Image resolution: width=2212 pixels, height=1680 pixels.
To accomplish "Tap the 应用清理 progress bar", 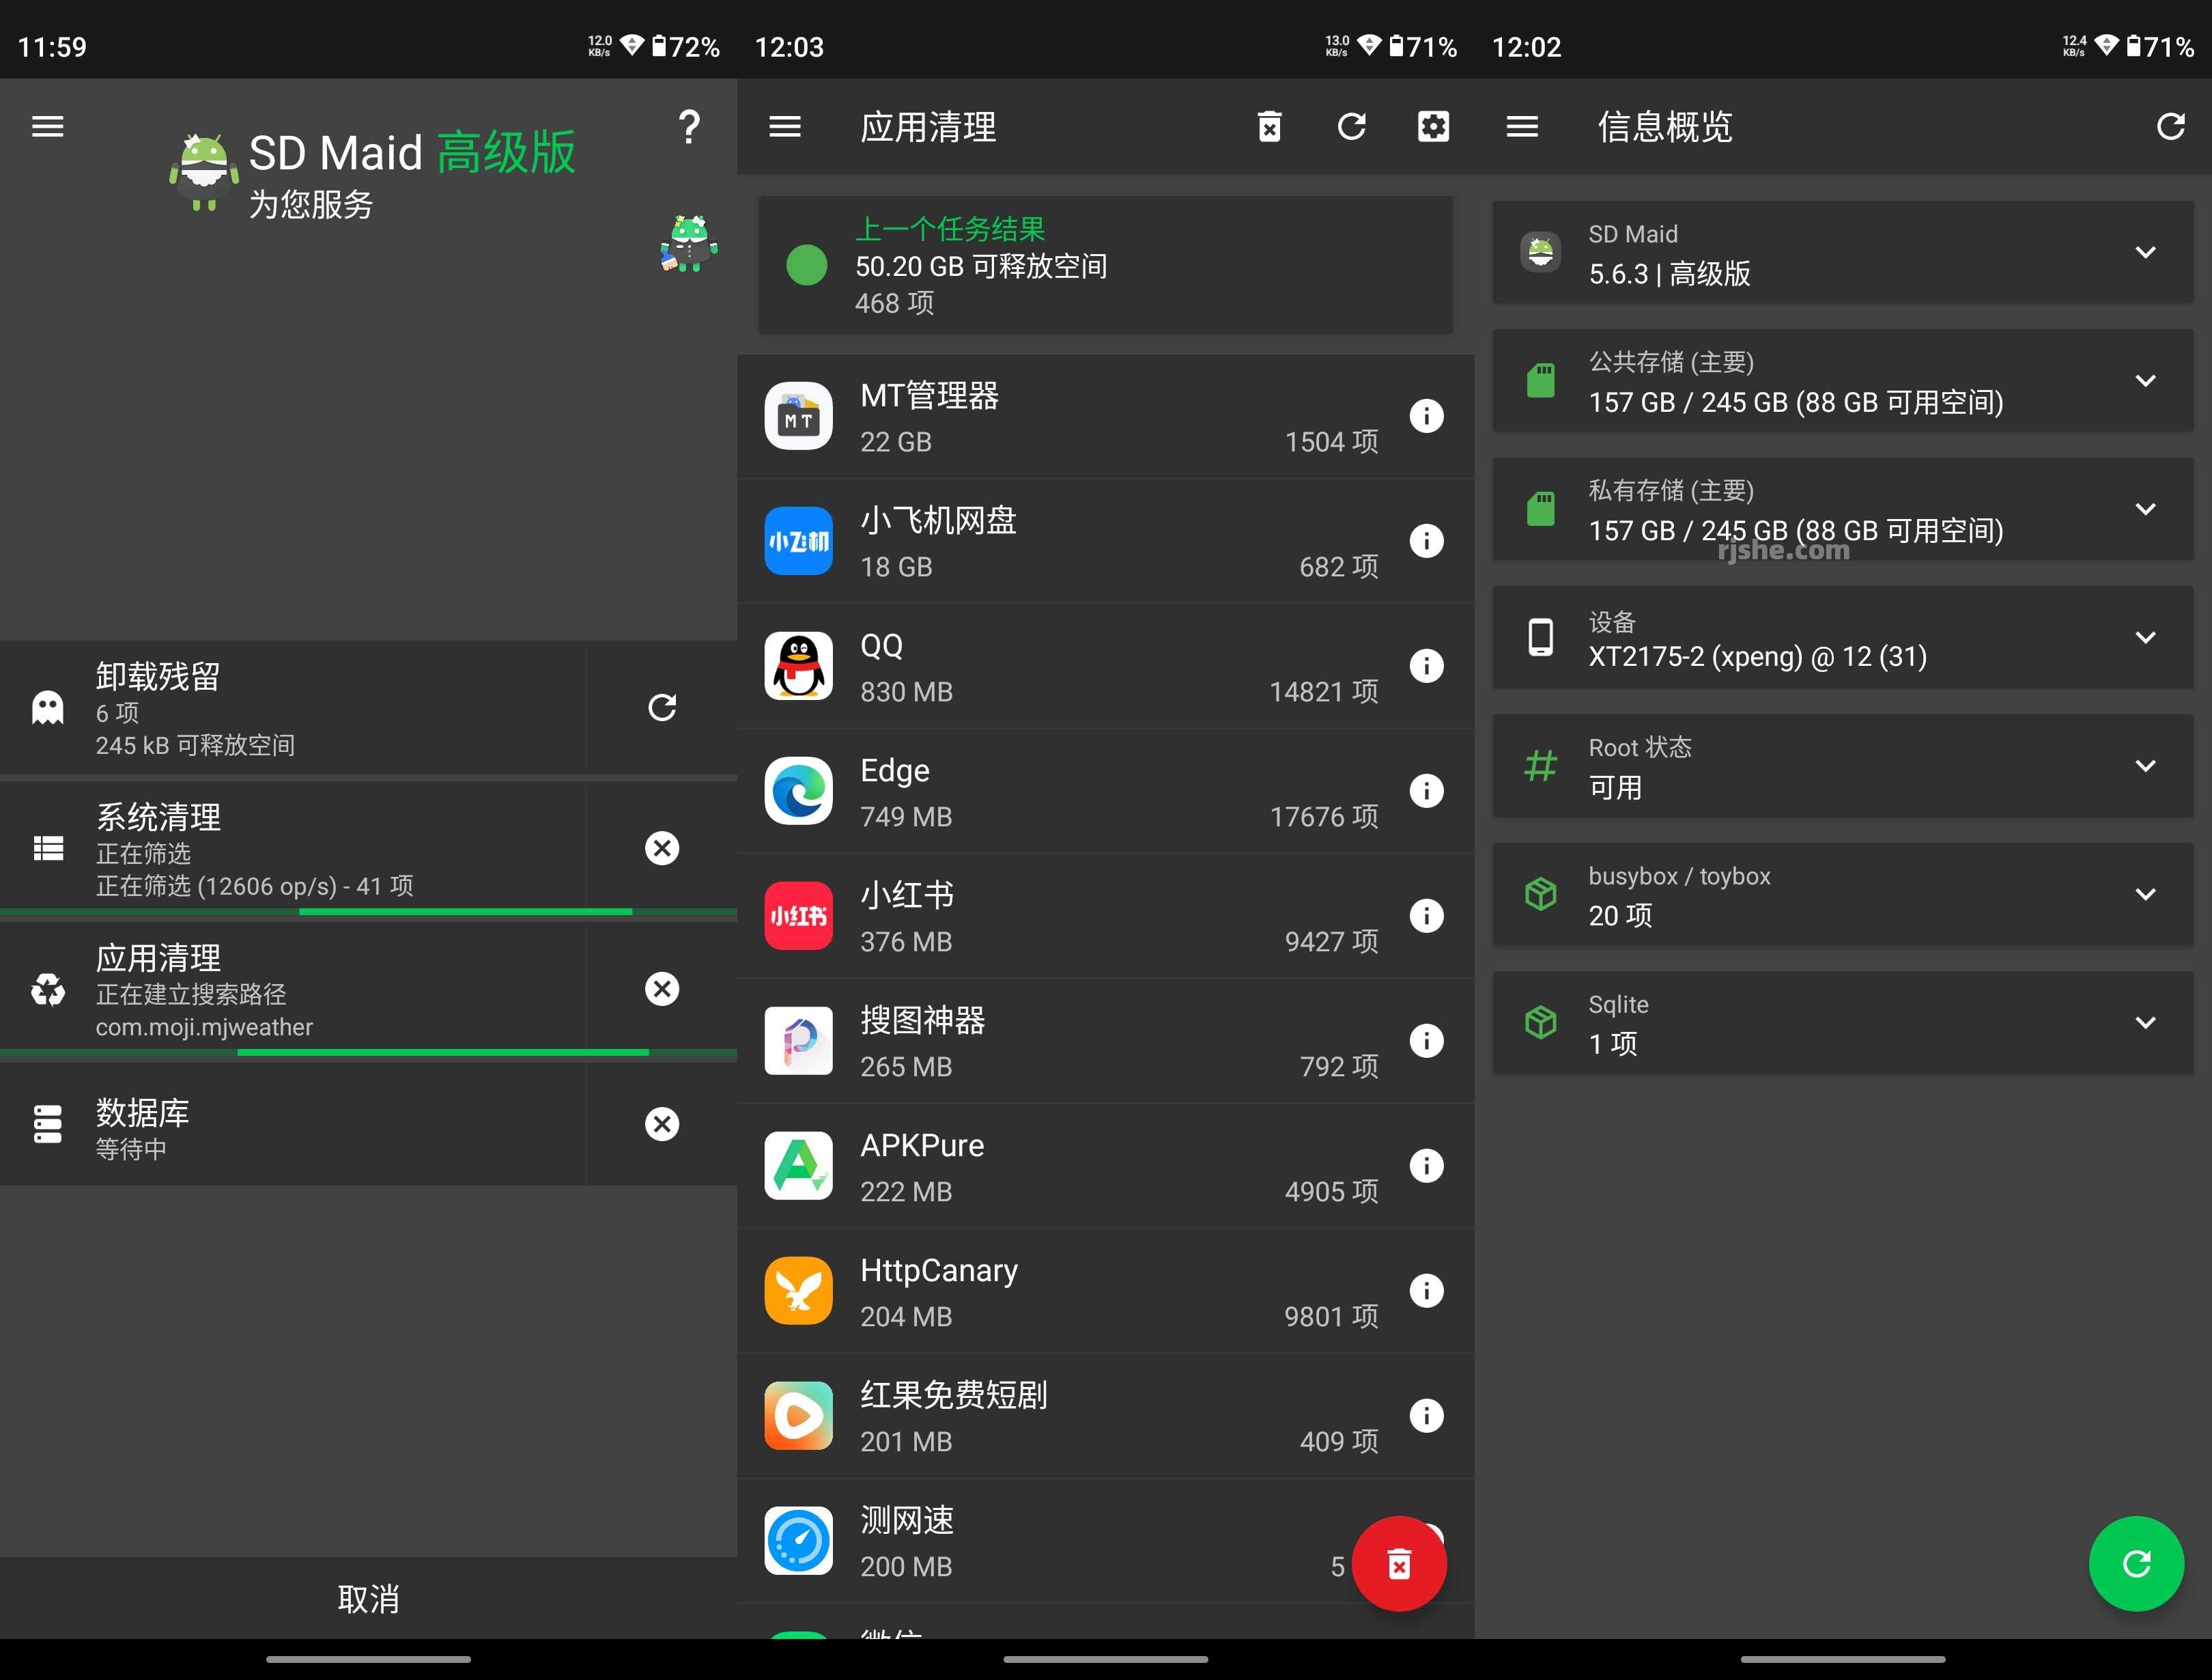I will (368, 1052).
